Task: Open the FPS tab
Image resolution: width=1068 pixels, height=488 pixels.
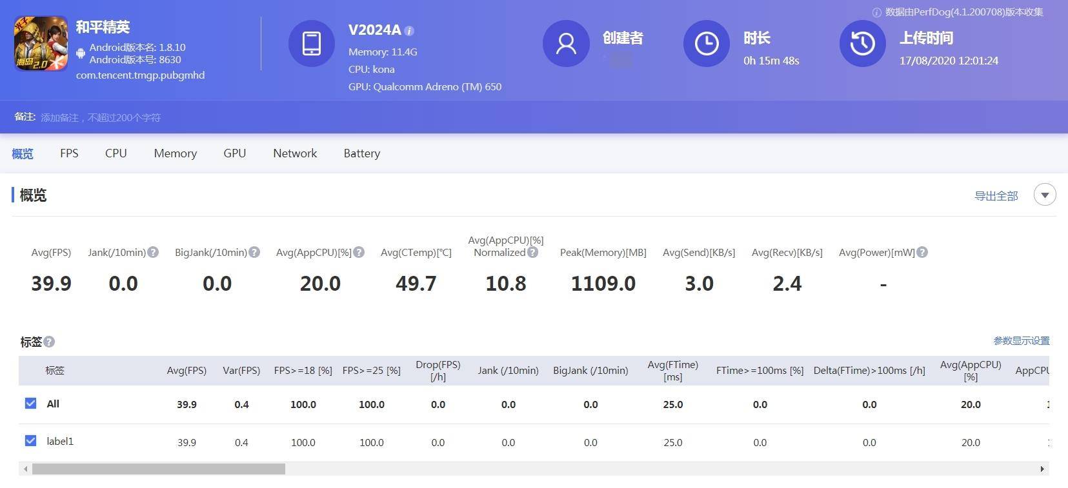Action: [69, 153]
